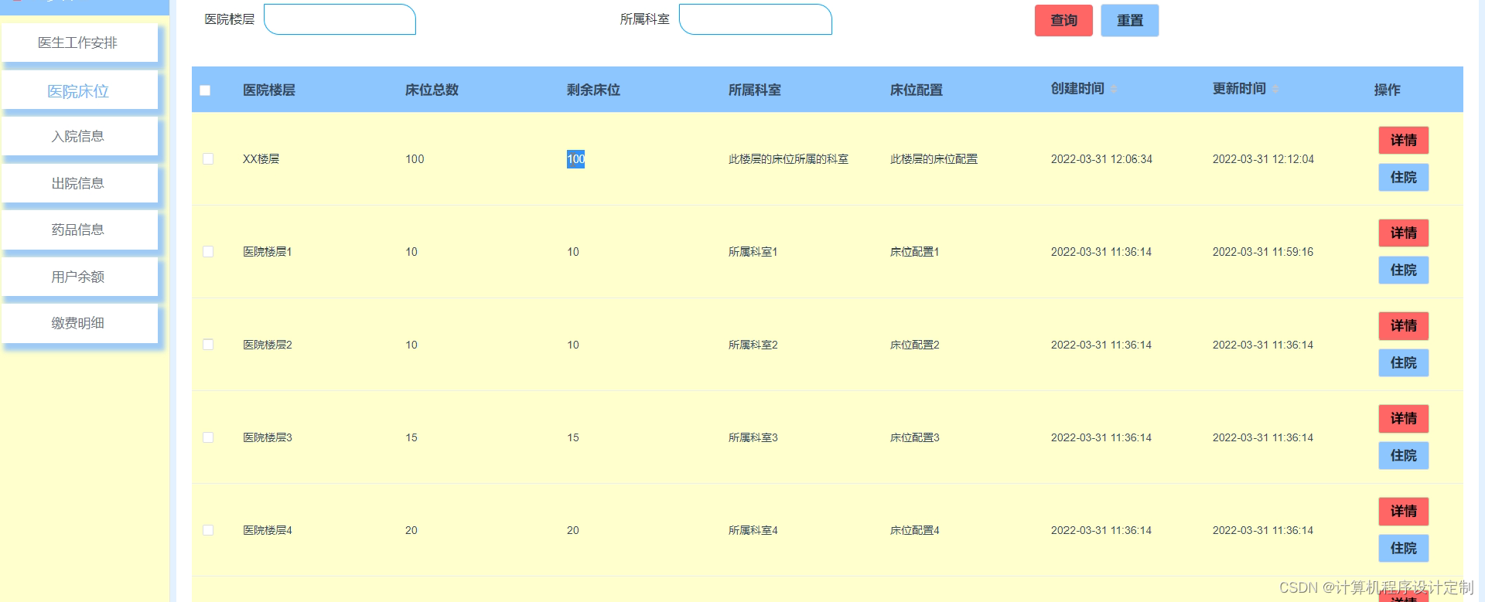Click the highlighted 100 remaining beds cell
Image resolution: width=1485 pixels, height=602 pixels.
coord(575,159)
